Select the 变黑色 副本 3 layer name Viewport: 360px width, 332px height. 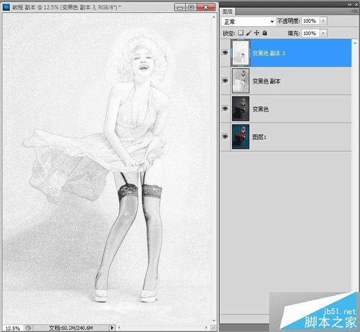pos(269,53)
